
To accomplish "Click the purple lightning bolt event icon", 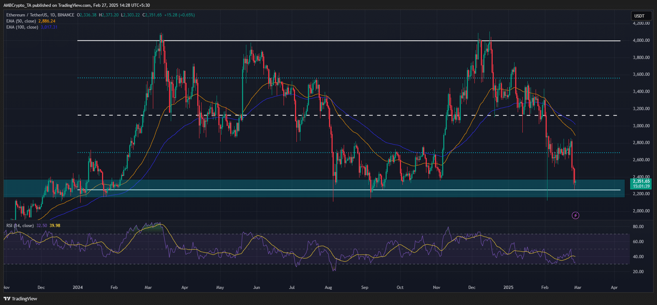I will click(x=575, y=215).
